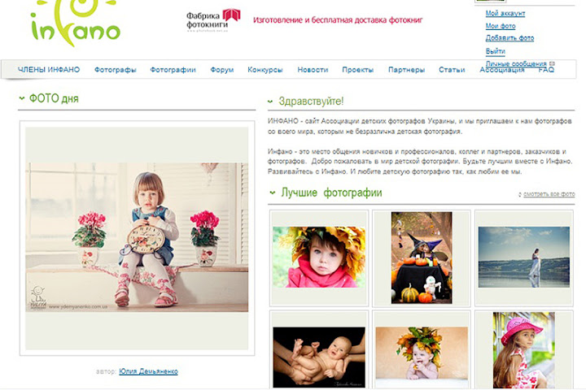Click the Выйти logout link
The width and height of the screenshot is (586, 390).
point(495,51)
